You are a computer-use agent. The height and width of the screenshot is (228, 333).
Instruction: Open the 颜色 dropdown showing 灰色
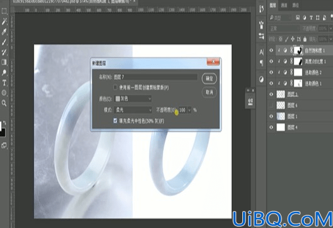point(133,99)
